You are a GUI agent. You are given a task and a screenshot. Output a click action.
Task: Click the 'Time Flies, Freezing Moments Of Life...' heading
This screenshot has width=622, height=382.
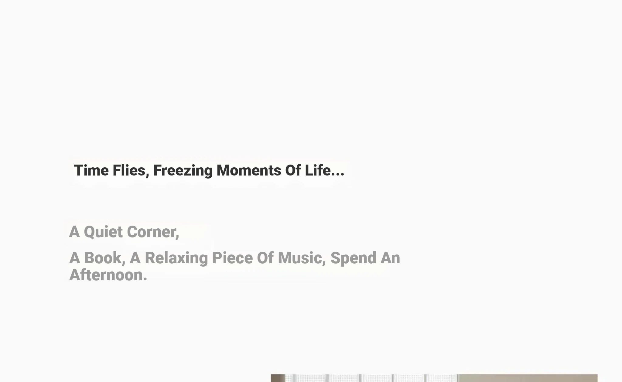209,170
